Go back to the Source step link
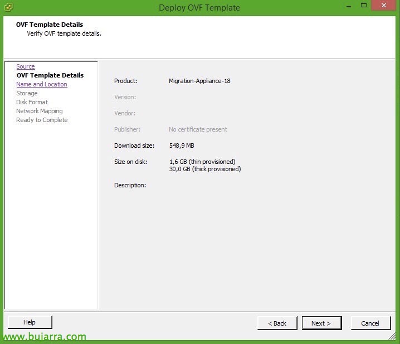400x344 pixels. point(26,66)
